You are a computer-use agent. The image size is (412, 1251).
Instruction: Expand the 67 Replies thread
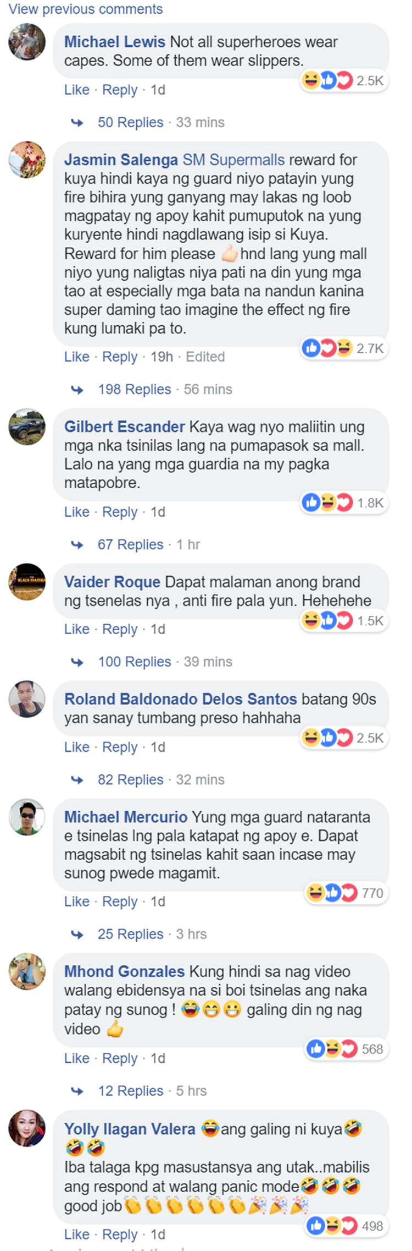click(130, 544)
